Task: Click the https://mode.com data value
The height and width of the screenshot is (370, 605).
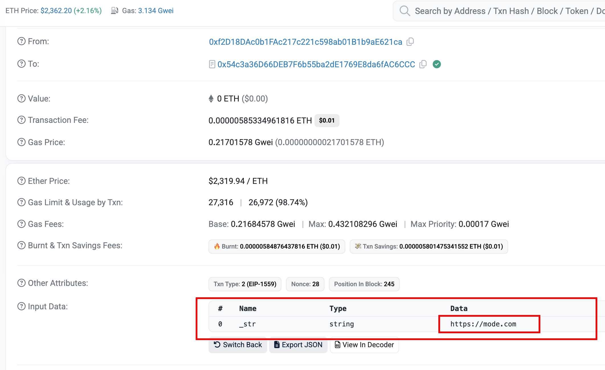Action: [483, 324]
